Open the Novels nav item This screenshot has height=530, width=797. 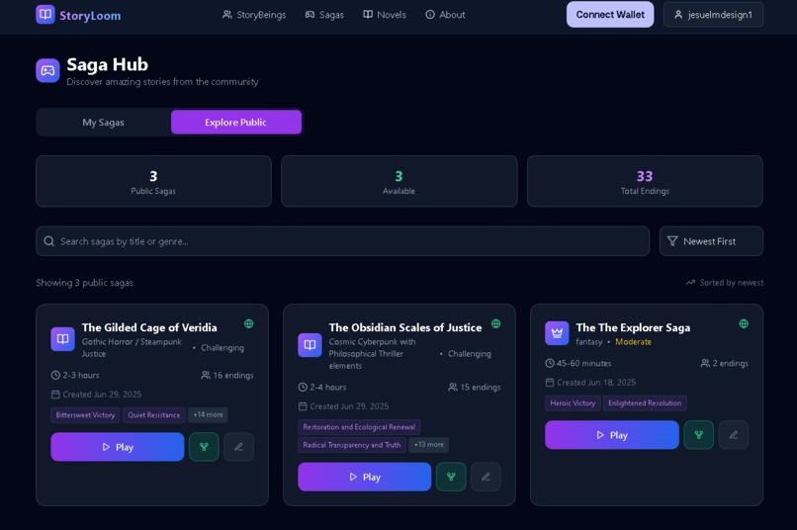point(385,15)
